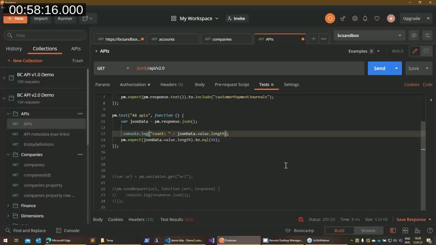Open the Pre-request Script tab
This screenshot has width=436, height=245.
[x=232, y=84]
